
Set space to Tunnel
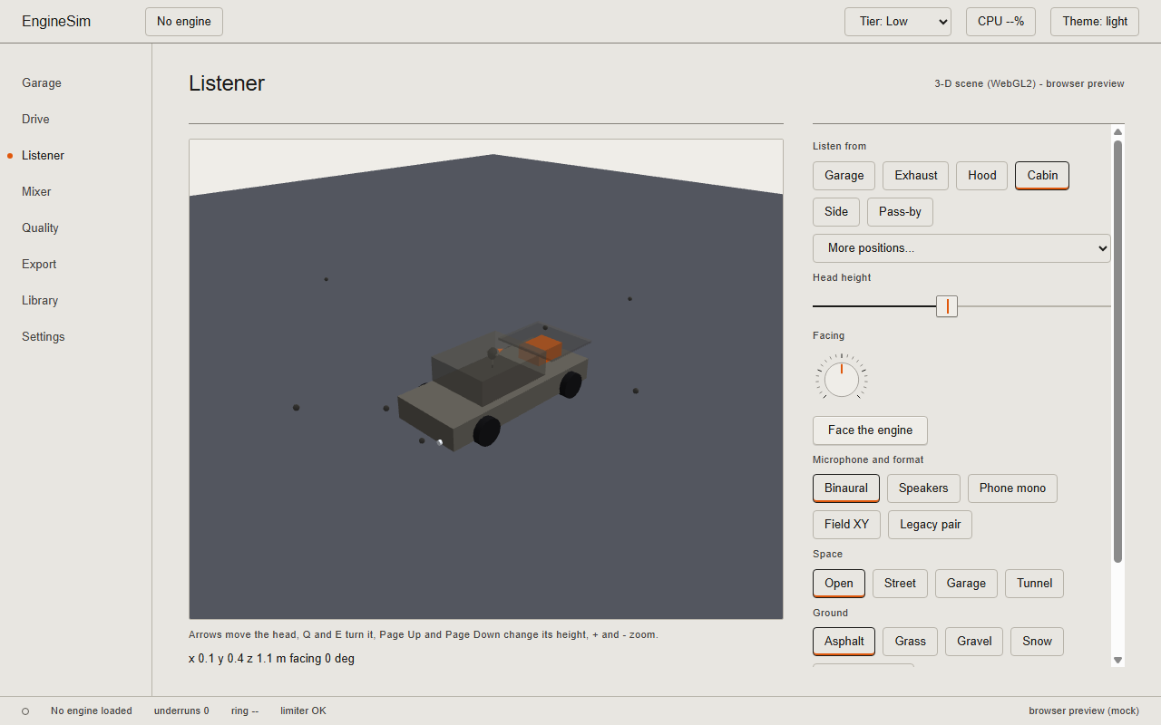(1034, 584)
